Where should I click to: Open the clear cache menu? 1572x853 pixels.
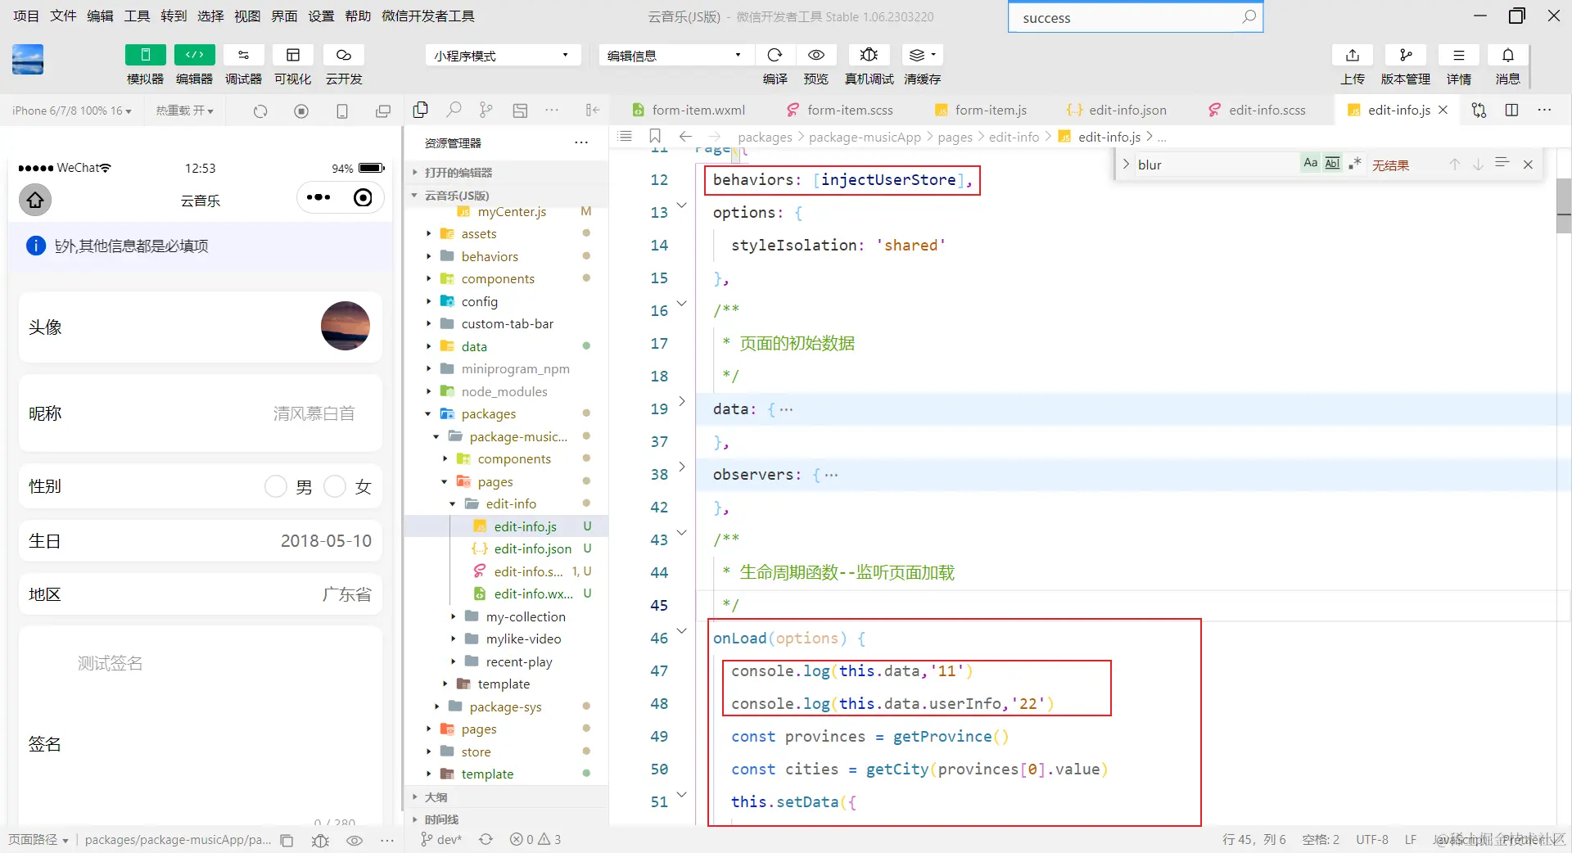tap(922, 55)
